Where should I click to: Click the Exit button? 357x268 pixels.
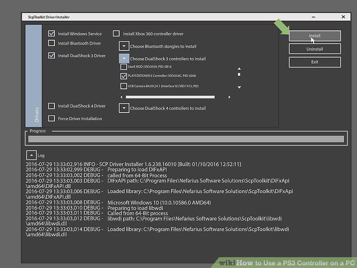[315, 62]
